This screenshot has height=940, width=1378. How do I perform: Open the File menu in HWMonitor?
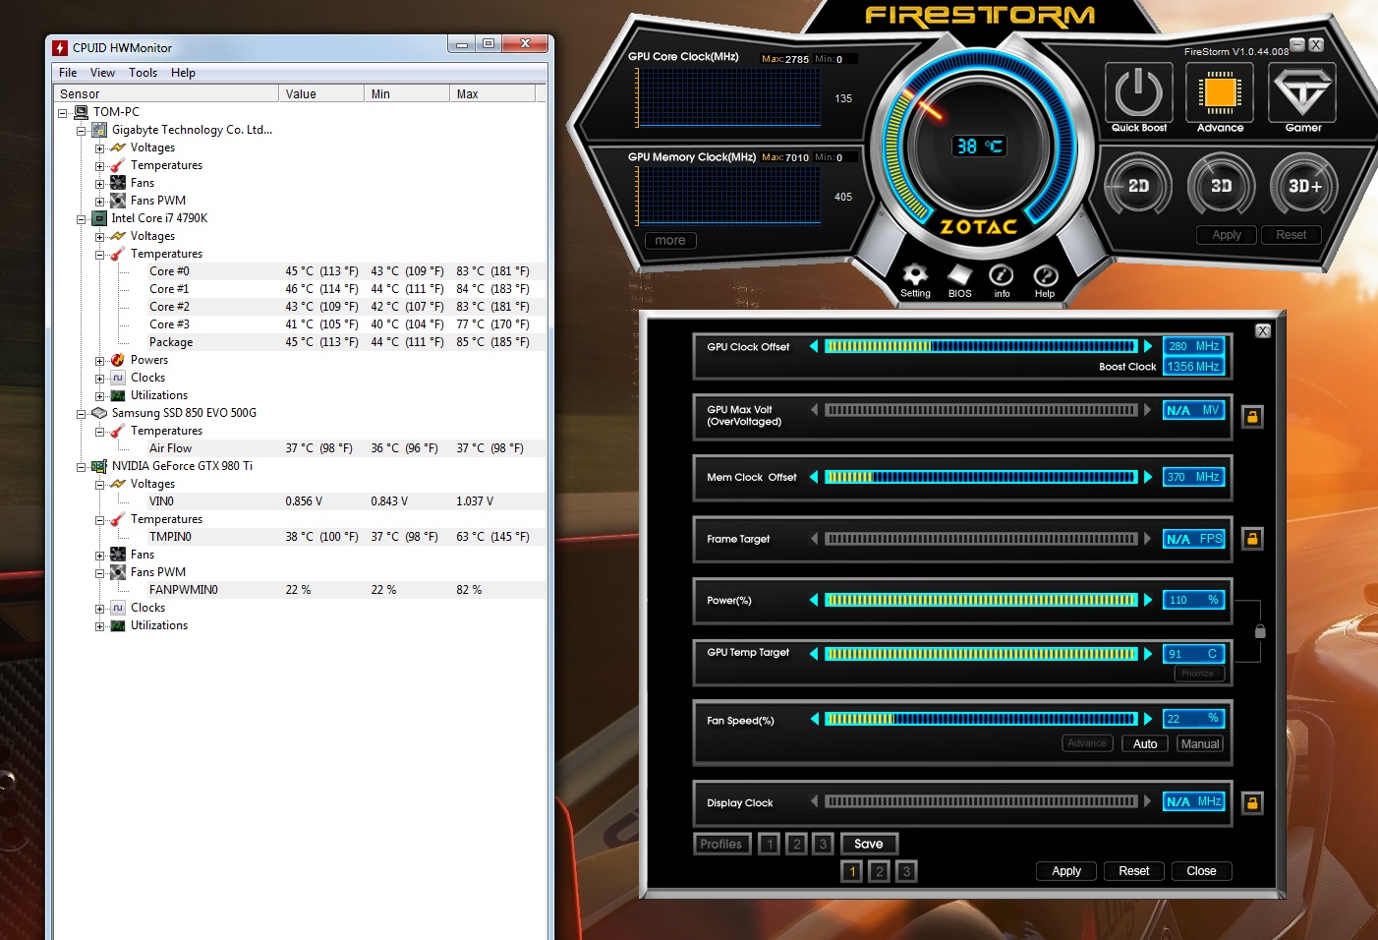click(68, 73)
